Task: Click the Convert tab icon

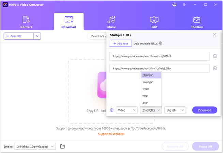Action: [x=26, y=20]
